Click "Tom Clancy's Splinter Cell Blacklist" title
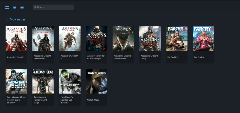The height and width of the screenshot is (113, 240). pos(67,100)
